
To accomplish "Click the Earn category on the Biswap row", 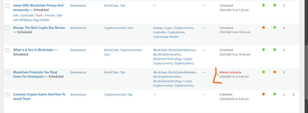I will coord(130,28).
